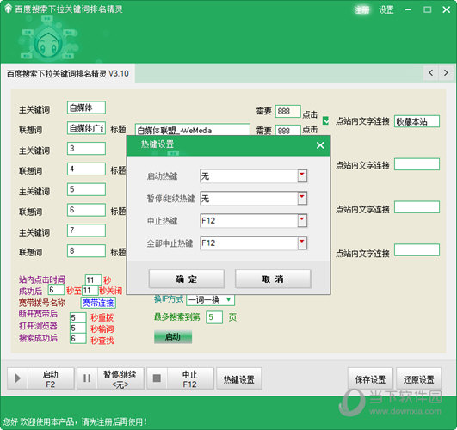Click the 中止 F12 toolbar button
Viewport: 457px width, 430px height.
180,378
